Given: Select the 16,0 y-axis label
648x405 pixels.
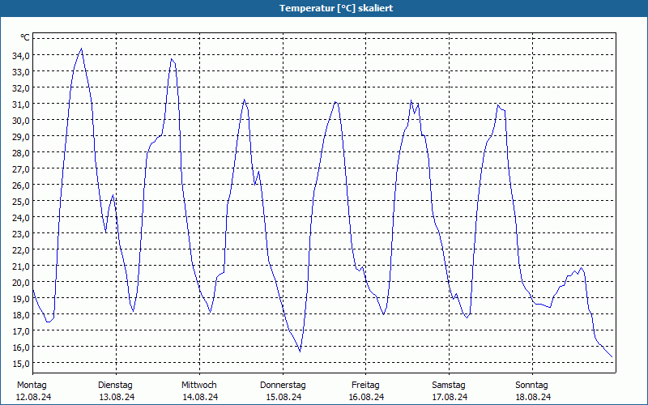Looking at the screenshot, I should pyautogui.click(x=21, y=347).
